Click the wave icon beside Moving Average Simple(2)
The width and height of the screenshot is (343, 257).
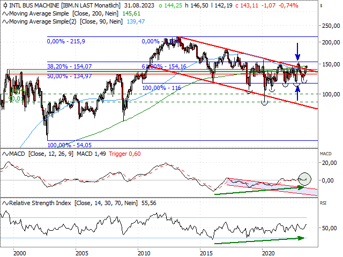click(5, 21)
